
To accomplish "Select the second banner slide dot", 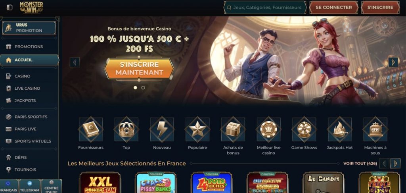I will [143, 88].
